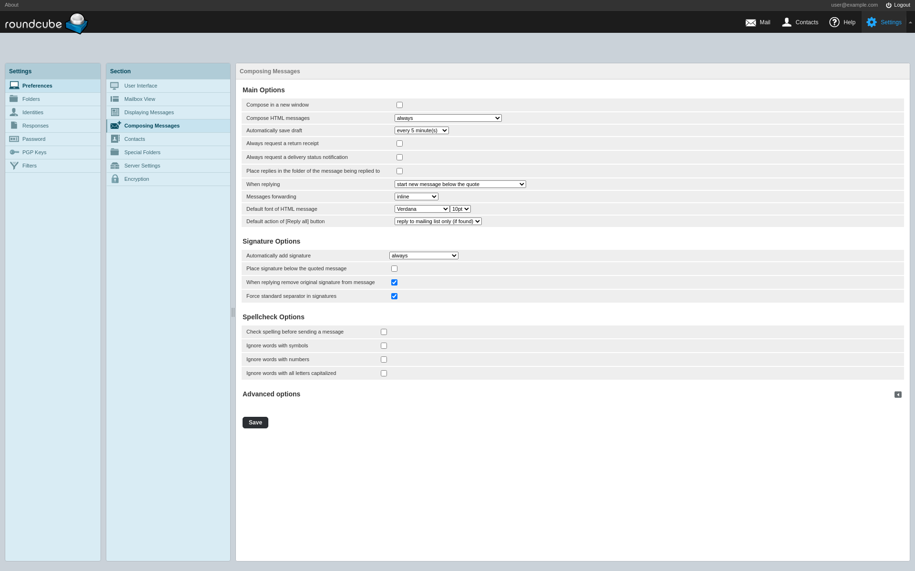This screenshot has height=571, width=915.
Task: Click the Responses document icon
Action: [14, 126]
